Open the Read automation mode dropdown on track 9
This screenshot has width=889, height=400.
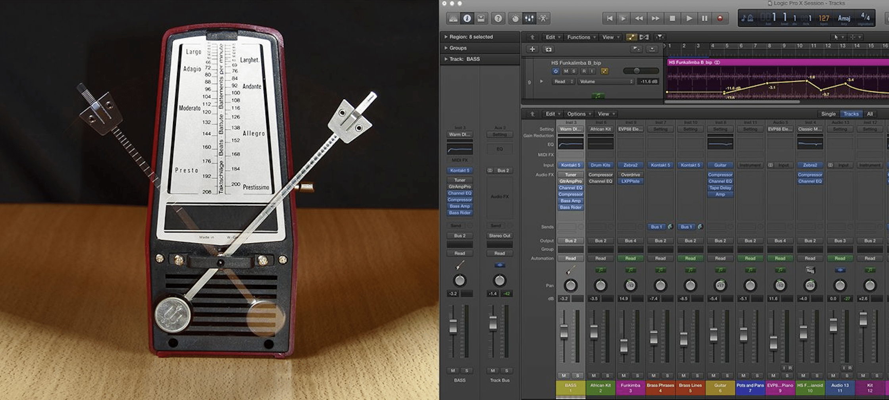[564, 82]
